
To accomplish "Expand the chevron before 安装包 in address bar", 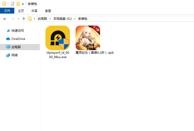I will coord(76,19).
